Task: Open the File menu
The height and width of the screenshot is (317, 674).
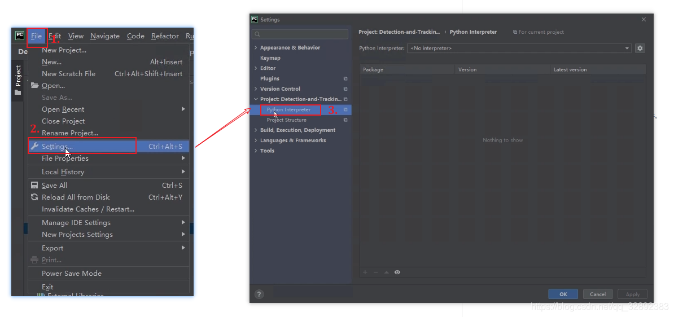Action: 36,36
